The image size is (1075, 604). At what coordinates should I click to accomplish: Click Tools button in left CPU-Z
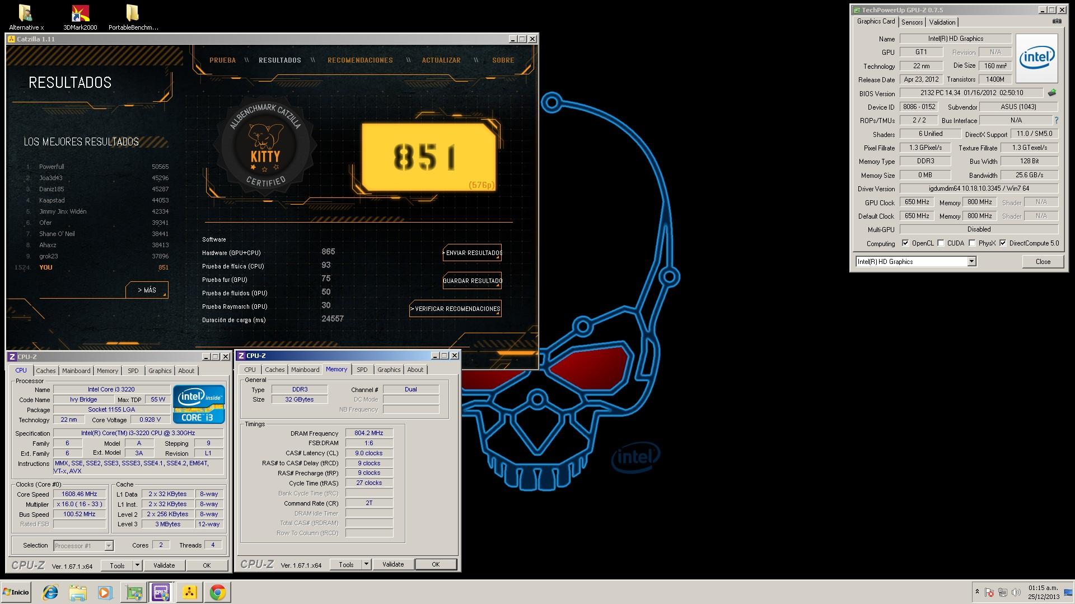(x=117, y=565)
